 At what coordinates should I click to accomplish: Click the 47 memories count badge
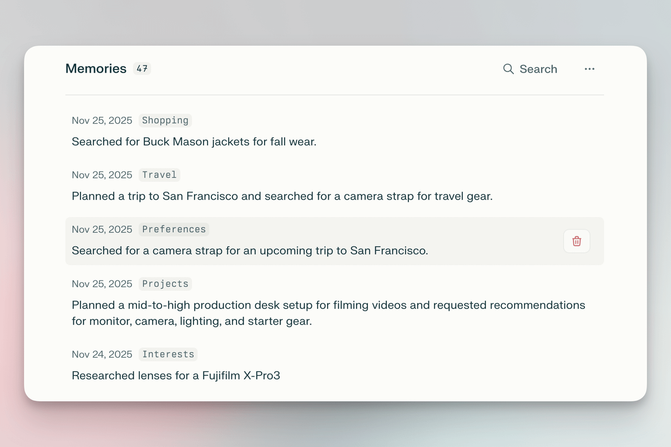coord(142,69)
